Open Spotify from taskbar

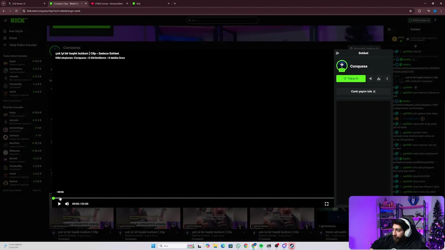click(x=261, y=246)
